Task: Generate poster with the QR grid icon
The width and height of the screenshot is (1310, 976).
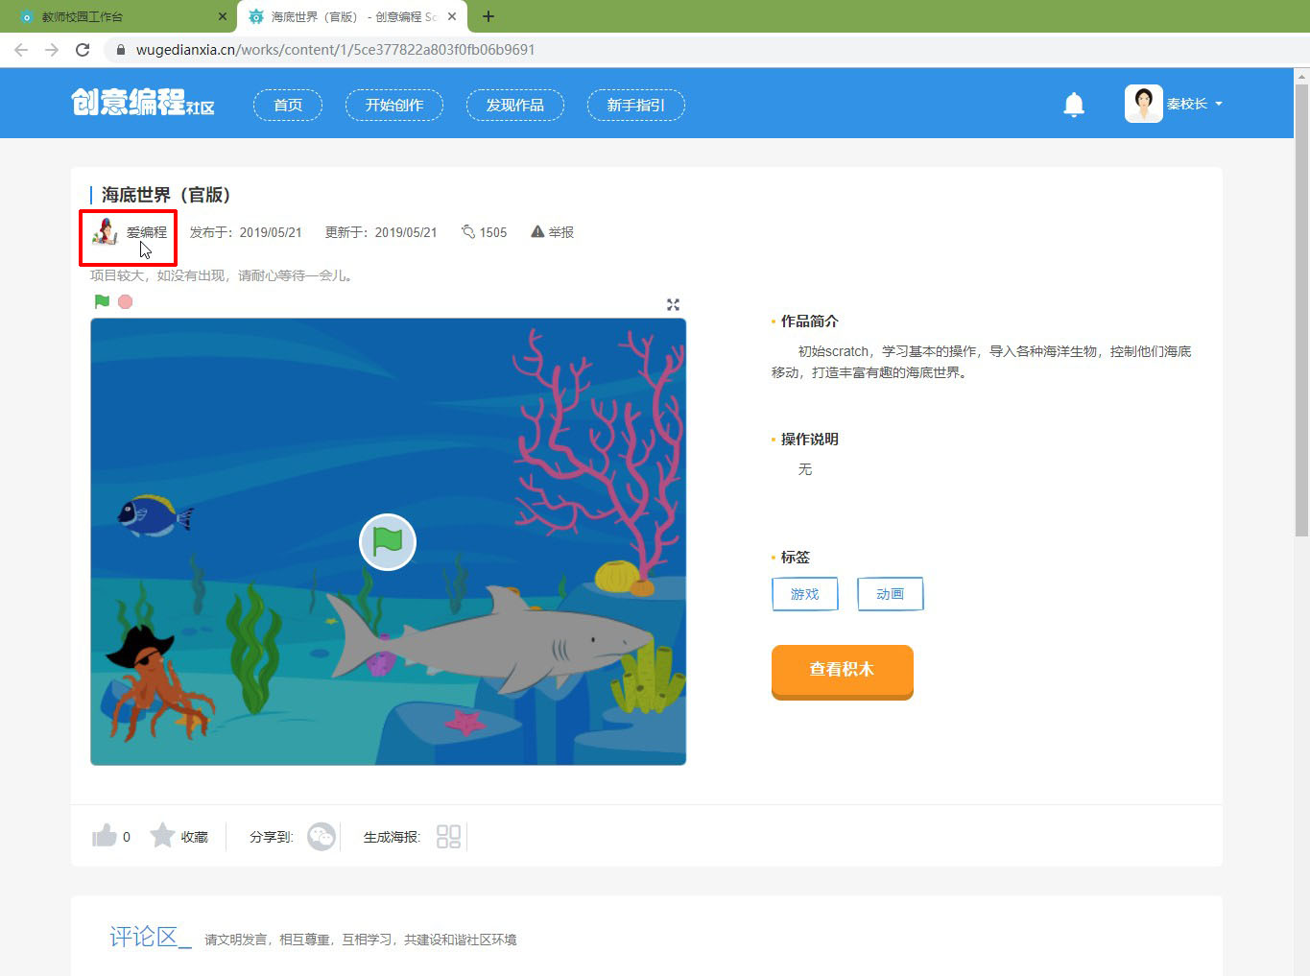Action: coord(448,837)
